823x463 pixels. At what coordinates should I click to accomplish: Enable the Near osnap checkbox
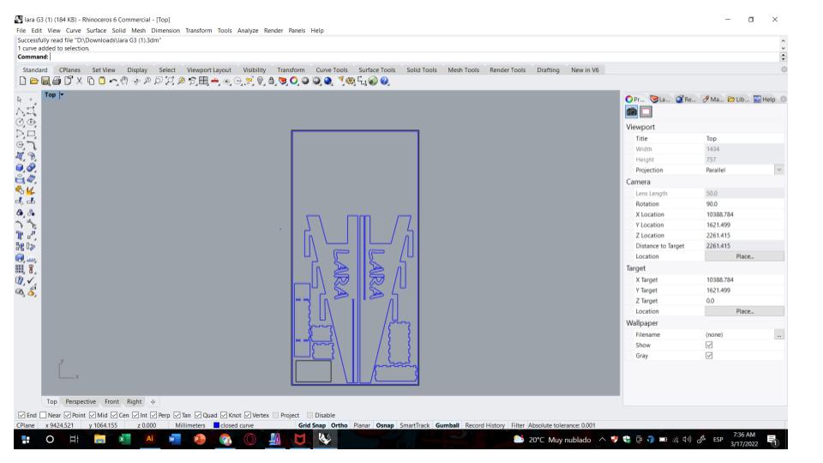(43, 415)
